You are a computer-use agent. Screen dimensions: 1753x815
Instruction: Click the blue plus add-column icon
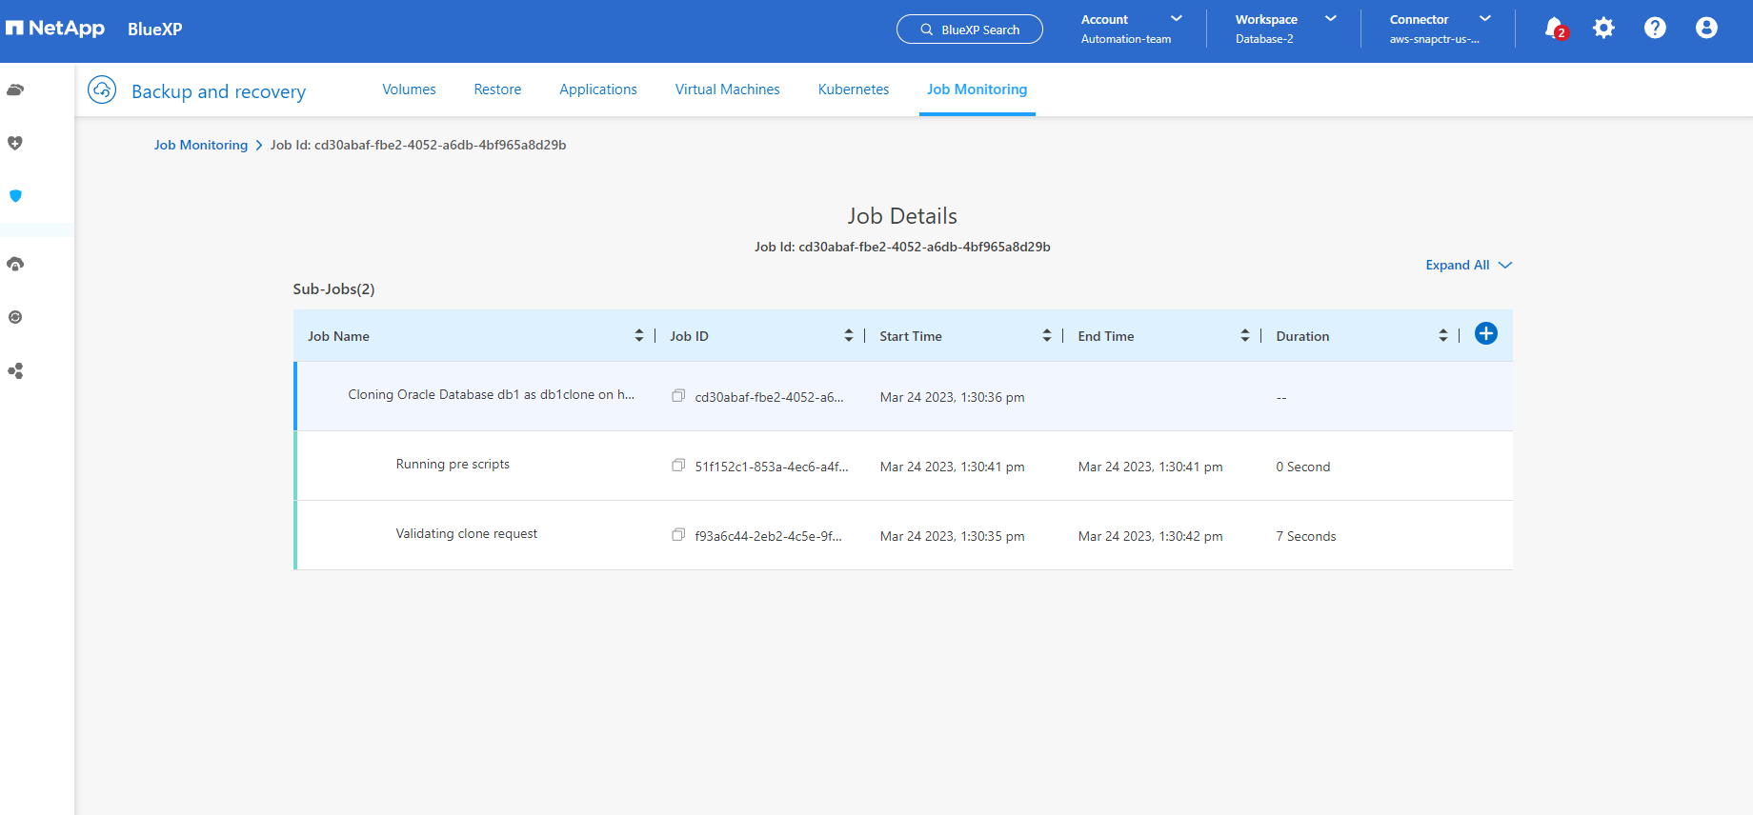click(1485, 334)
